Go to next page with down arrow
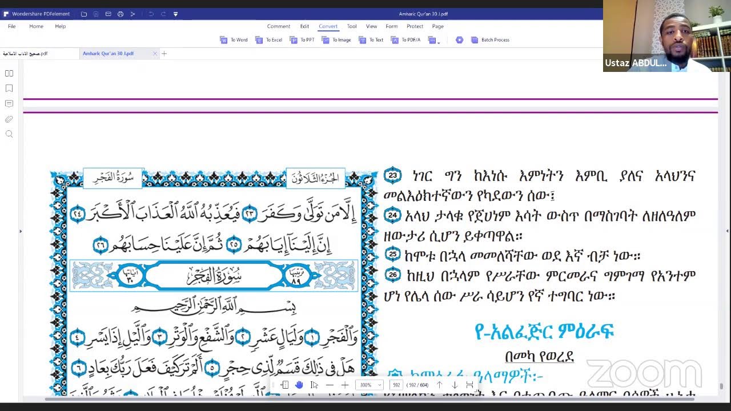 pyautogui.click(x=455, y=385)
